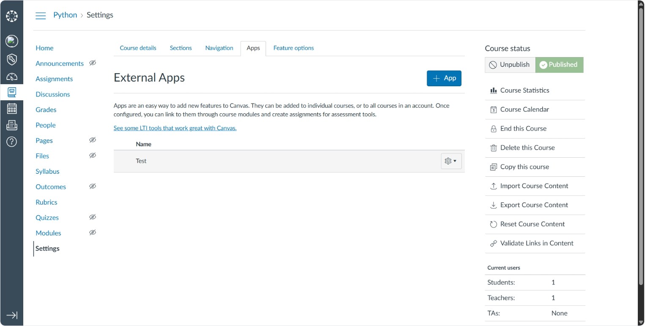
Task: Expand the global navigation with arrow icon
Action: pyautogui.click(x=12, y=315)
